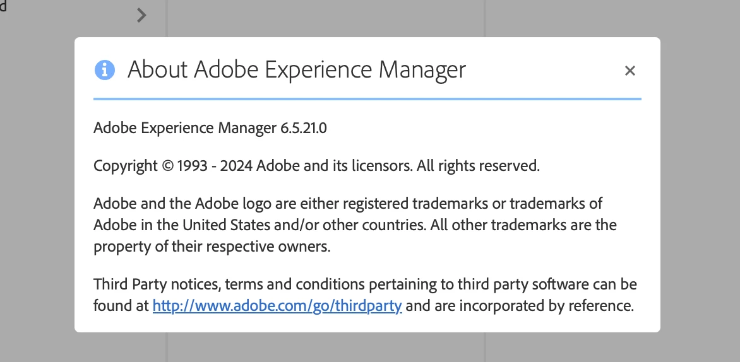740x362 pixels.
Task: Click the blue info icon in dialog header
Action: click(x=105, y=69)
